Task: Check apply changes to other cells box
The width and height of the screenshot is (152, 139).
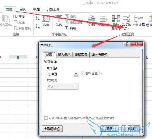Action: click(46, 118)
